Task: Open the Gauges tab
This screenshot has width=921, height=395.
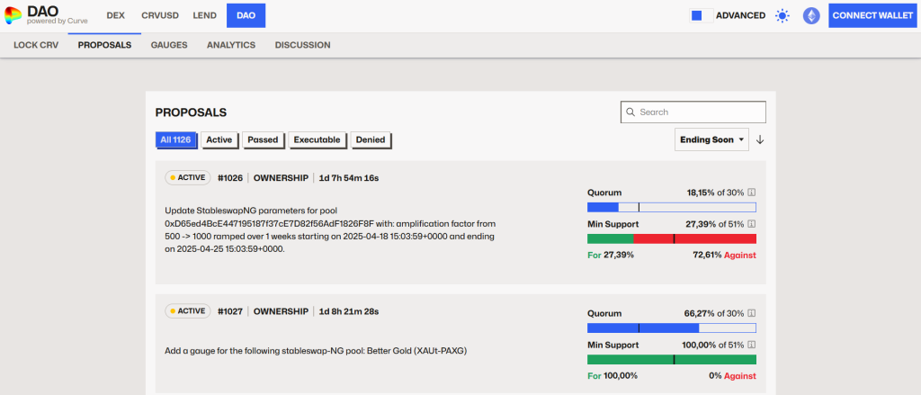Action: (x=169, y=45)
